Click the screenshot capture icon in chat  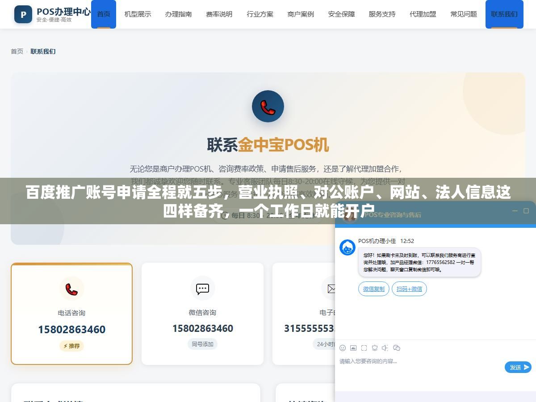[x=364, y=348]
